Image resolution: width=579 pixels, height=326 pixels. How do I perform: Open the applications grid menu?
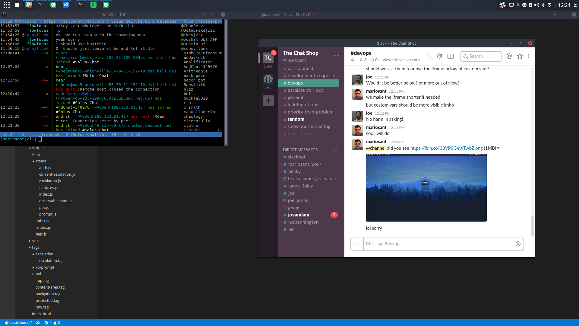[7, 5]
